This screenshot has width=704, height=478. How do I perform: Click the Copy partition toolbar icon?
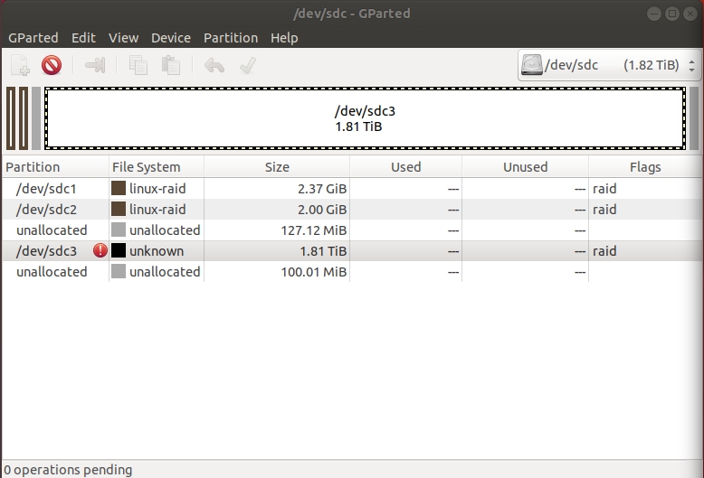(x=138, y=65)
